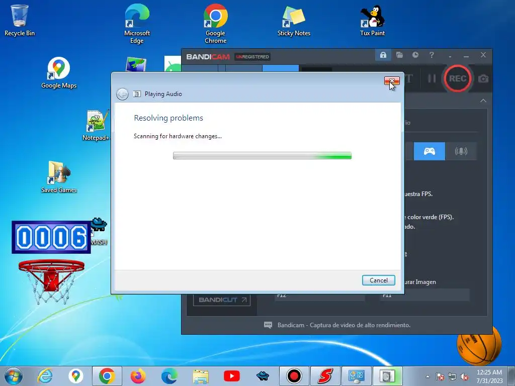Open Bandicam help question mark

432,55
